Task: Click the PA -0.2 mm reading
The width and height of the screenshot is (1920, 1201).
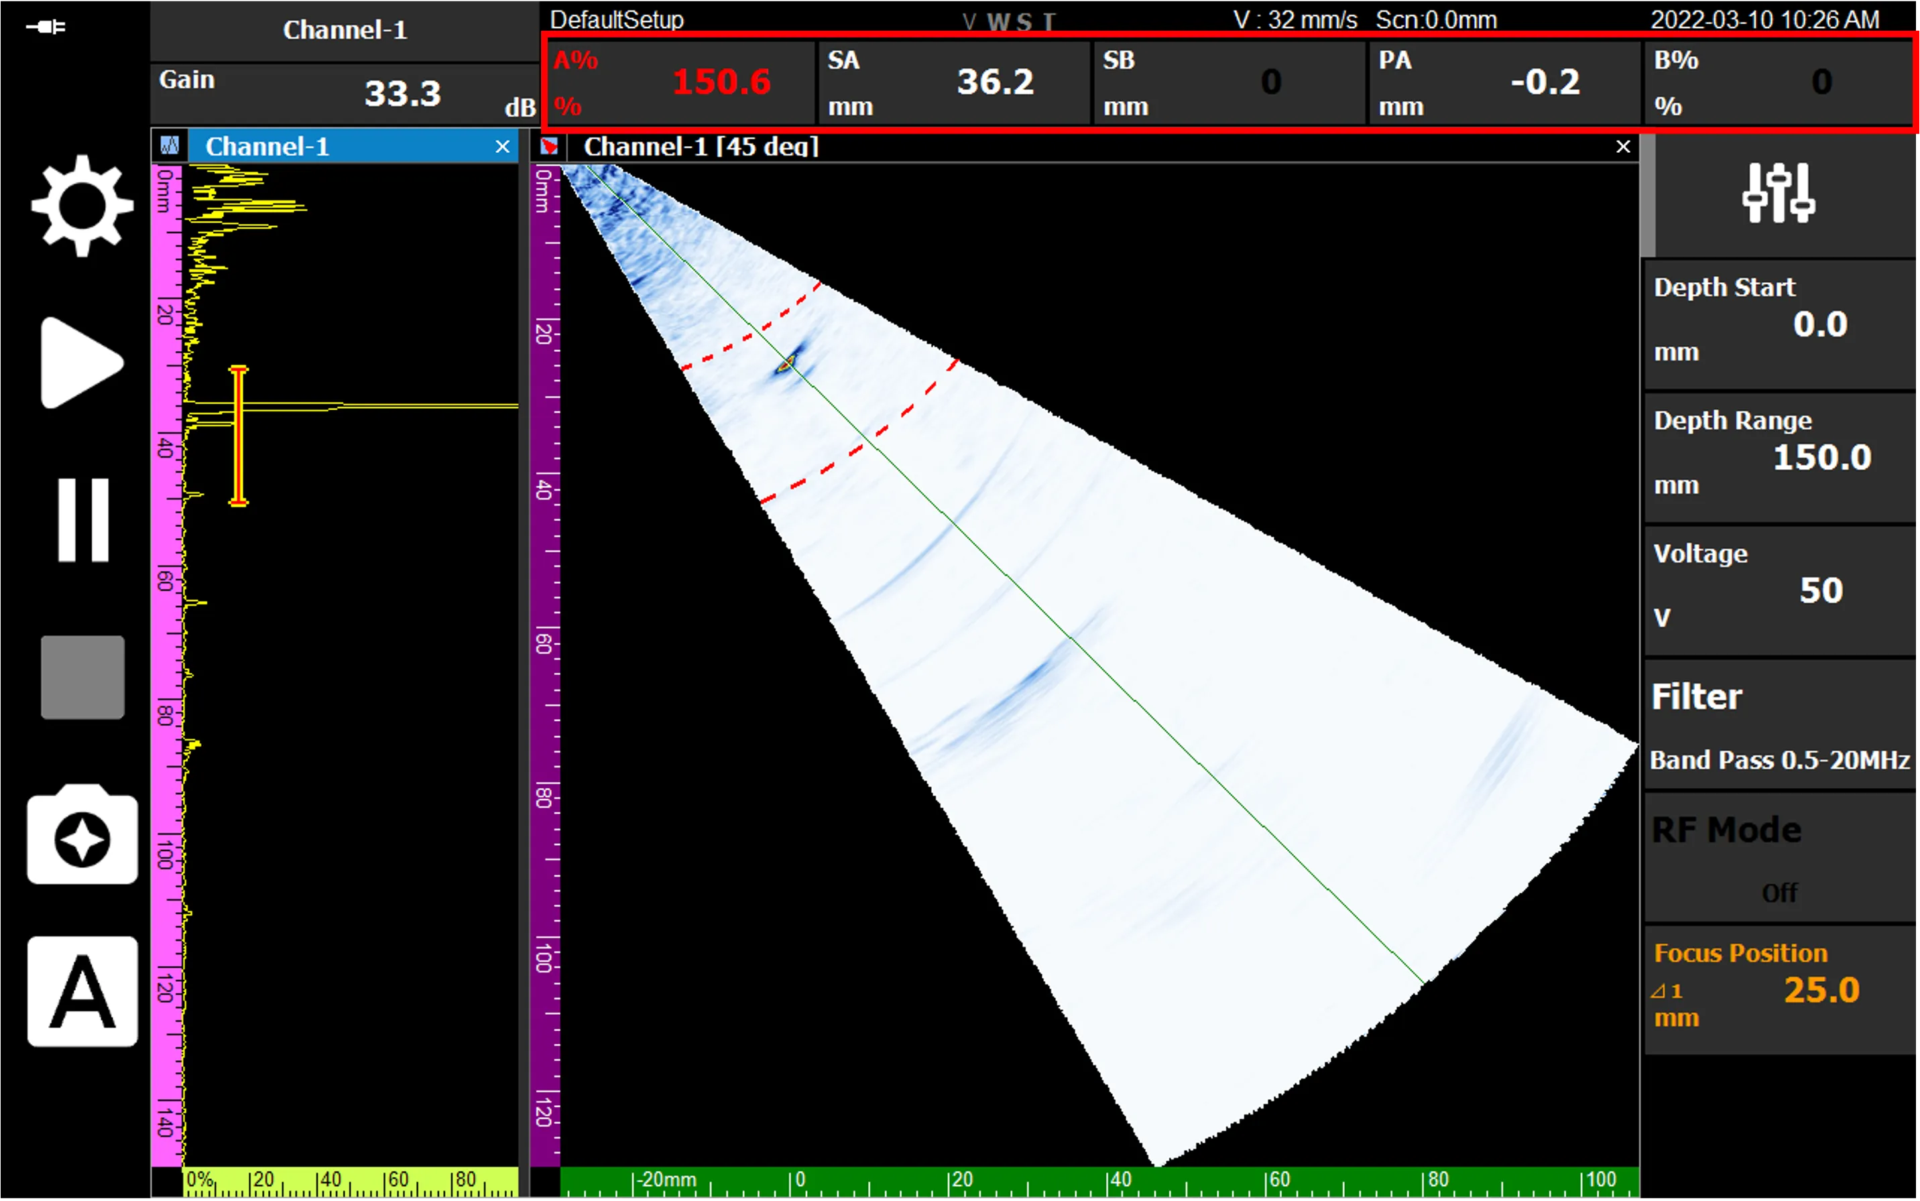Action: tap(1504, 82)
